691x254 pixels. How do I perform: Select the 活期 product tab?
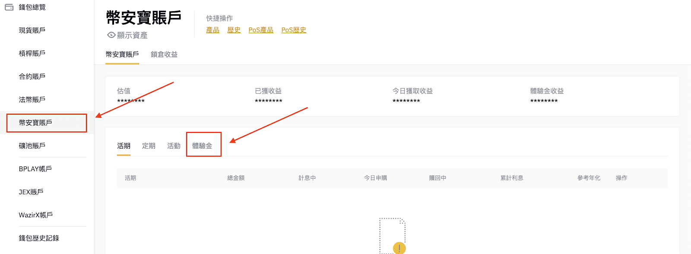[x=124, y=146]
